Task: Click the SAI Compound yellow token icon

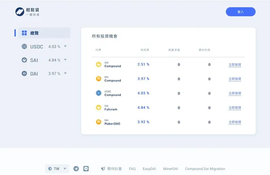Action: pyautogui.click(x=99, y=64)
